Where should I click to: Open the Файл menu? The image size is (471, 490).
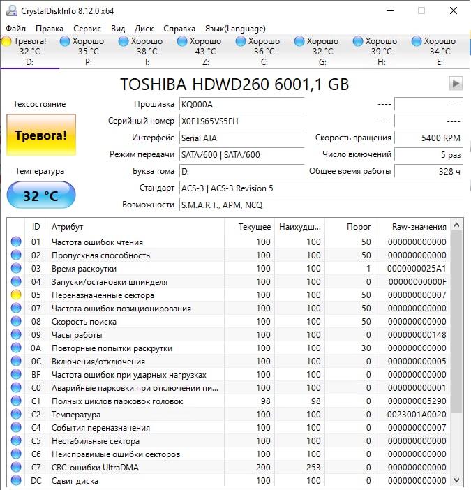coord(15,29)
